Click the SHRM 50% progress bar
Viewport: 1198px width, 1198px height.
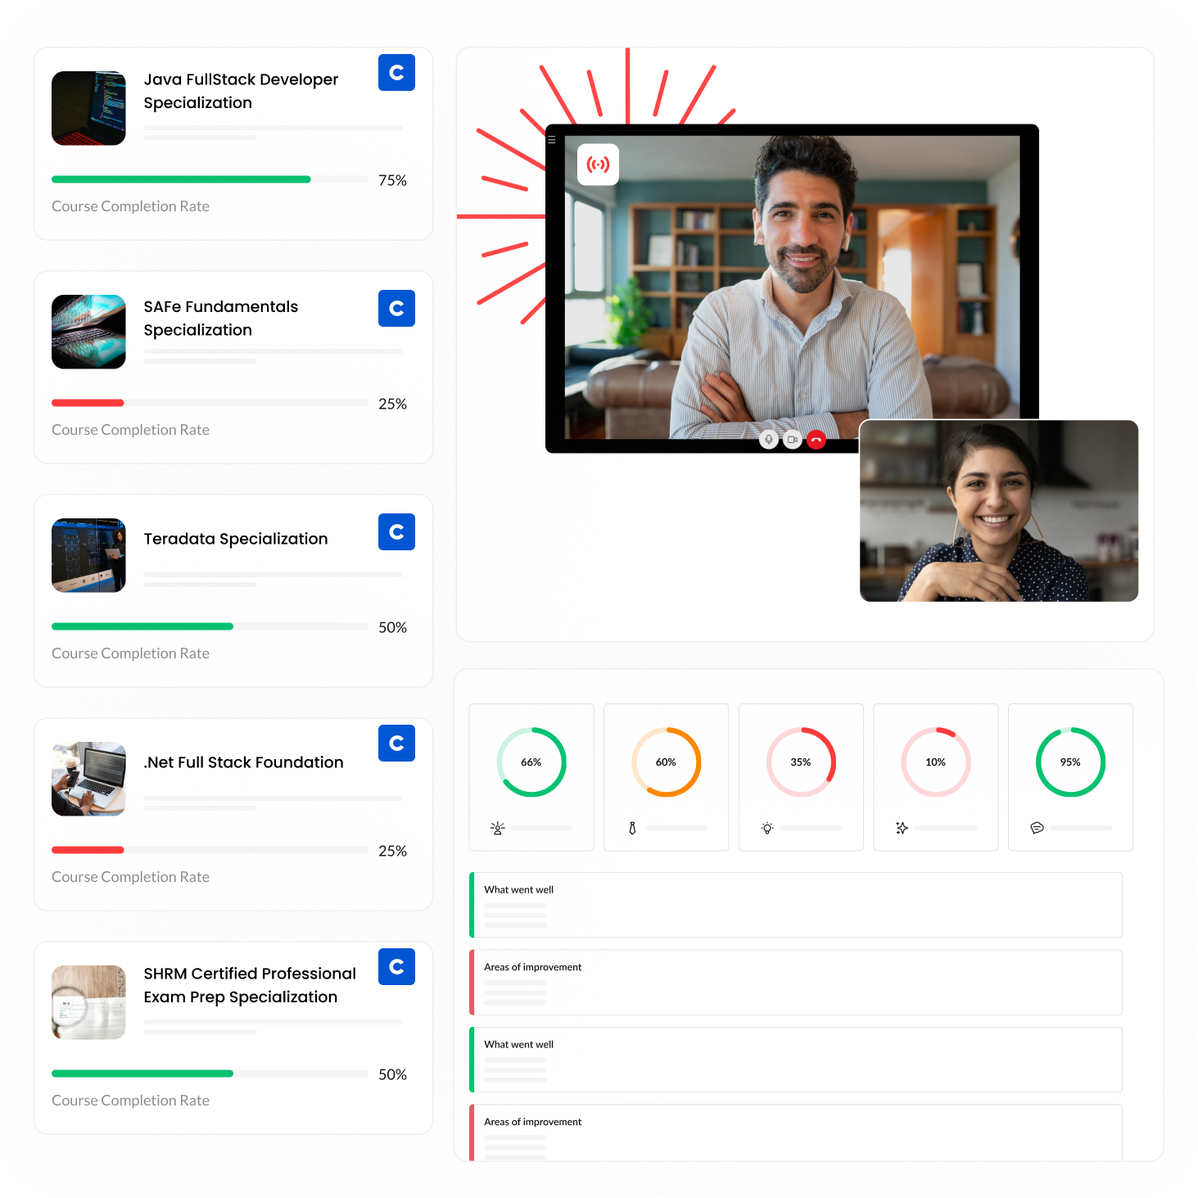tap(210, 1074)
